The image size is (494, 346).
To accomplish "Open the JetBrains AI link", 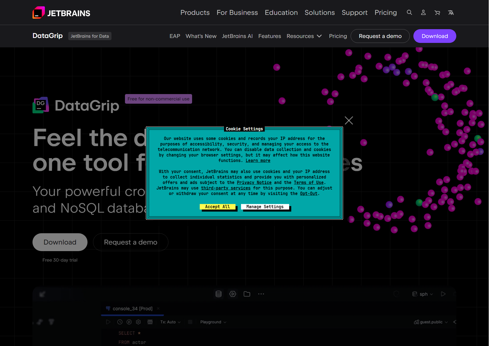I will tap(237, 36).
